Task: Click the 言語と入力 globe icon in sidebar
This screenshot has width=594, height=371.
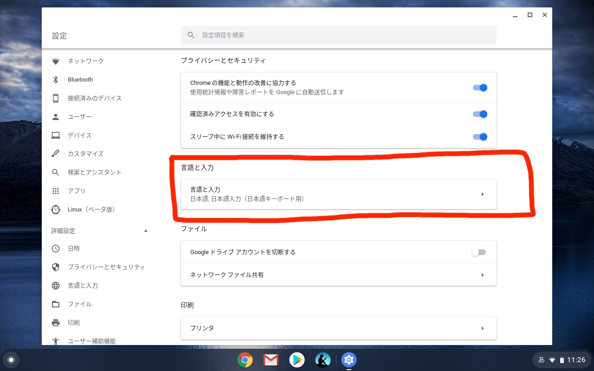Action: (56, 286)
